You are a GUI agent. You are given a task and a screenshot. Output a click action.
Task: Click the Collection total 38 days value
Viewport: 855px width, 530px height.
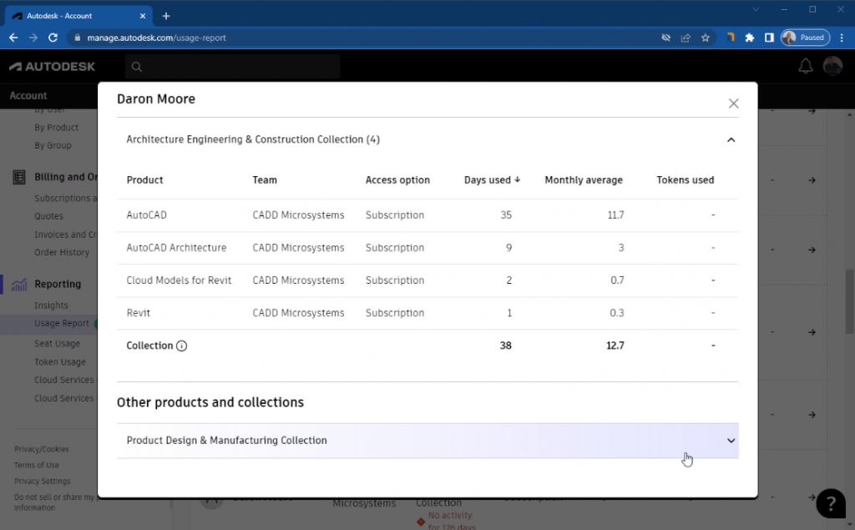coord(505,346)
